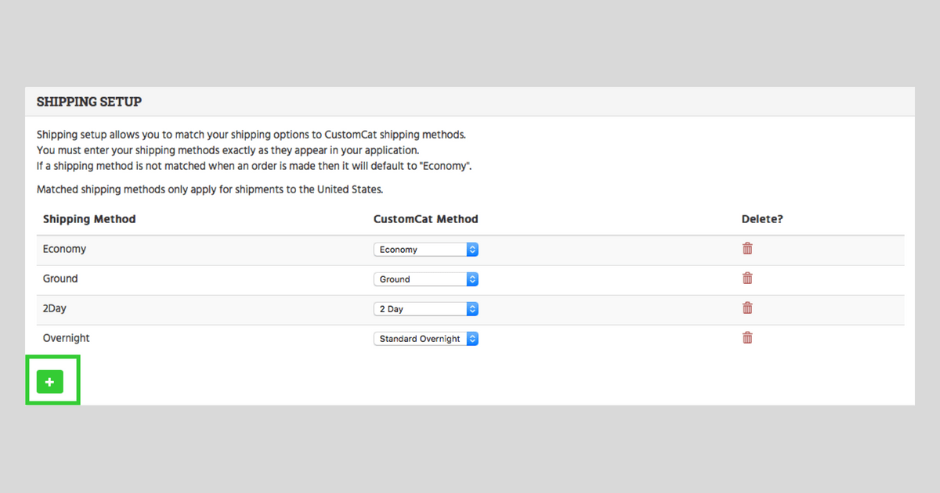
Task: Click the default to Economy notice line
Action: click(254, 166)
